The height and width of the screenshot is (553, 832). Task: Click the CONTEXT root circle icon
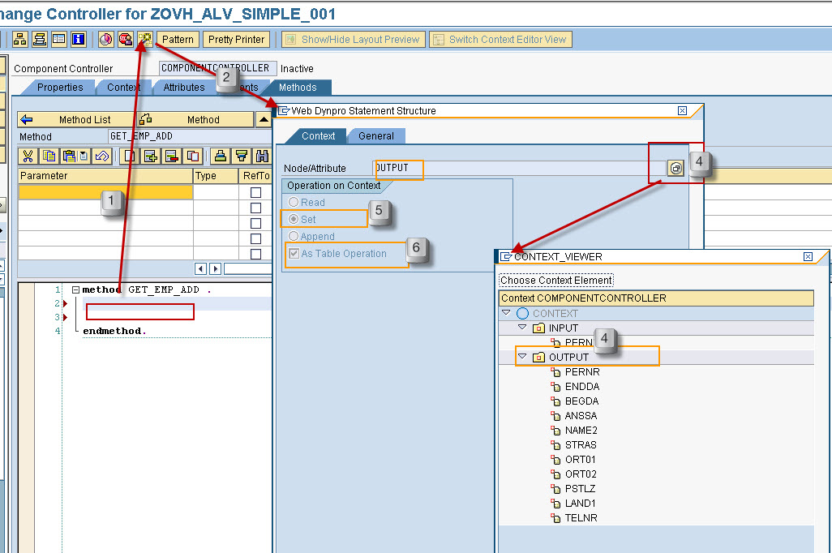pos(523,314)
